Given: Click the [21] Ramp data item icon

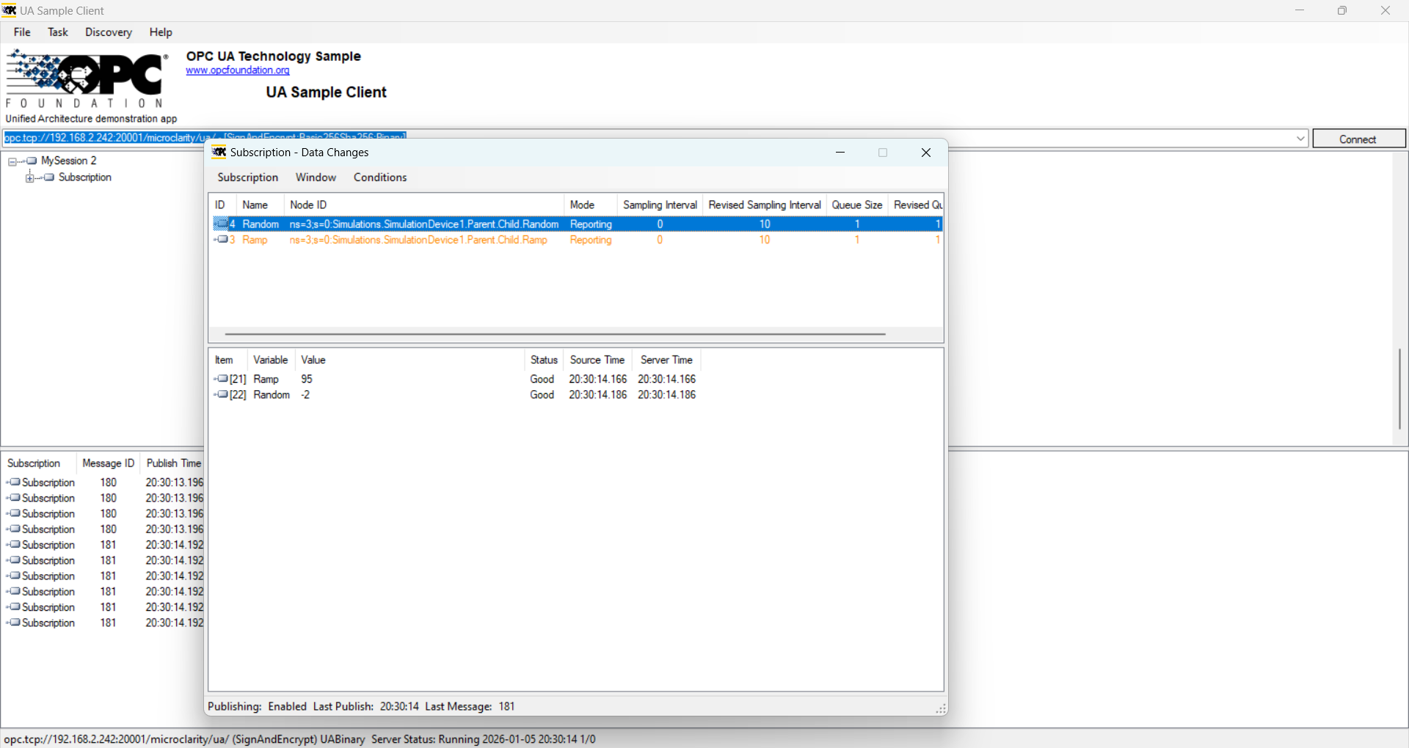Looking at the screenshot, I should pyautogui.click(x=222, y=379).
